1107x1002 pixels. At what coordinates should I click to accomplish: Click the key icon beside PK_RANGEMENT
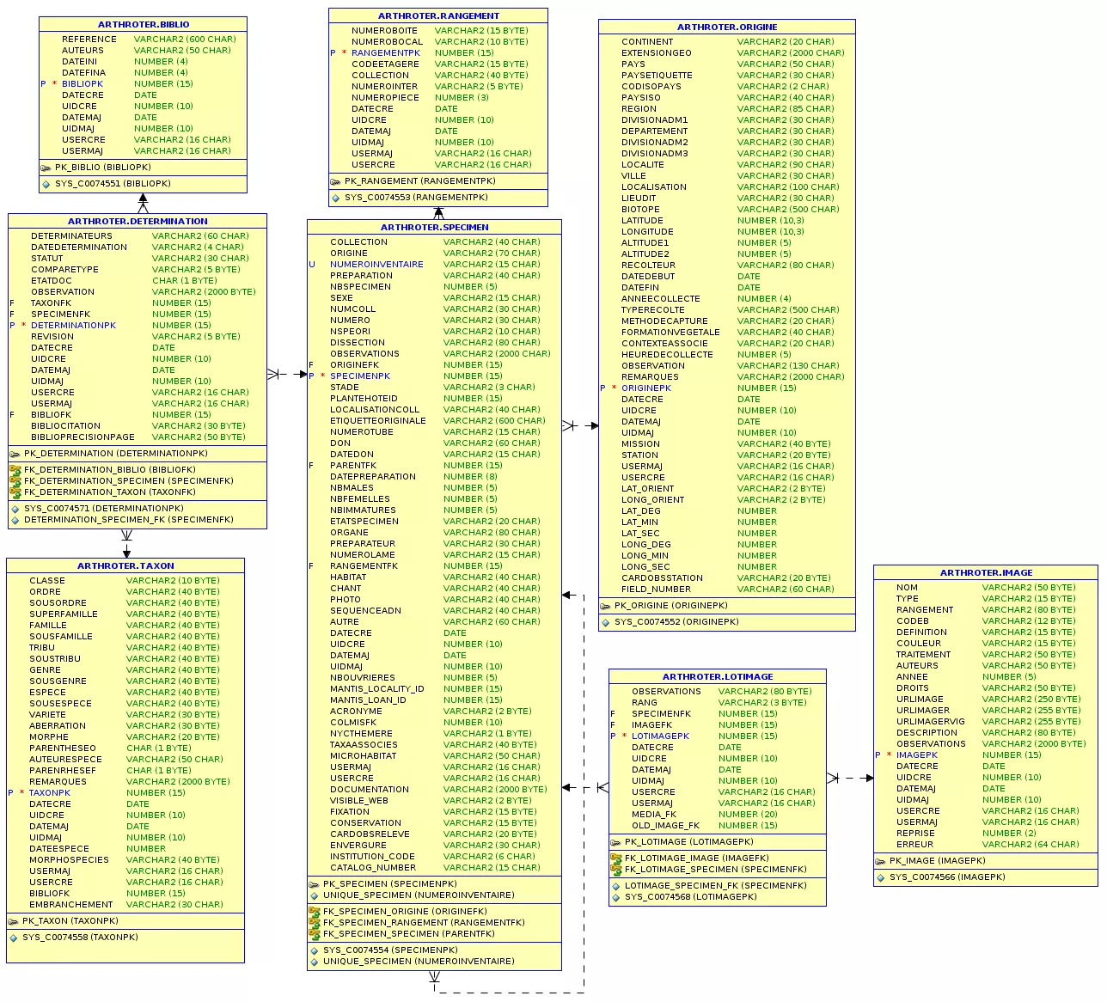[336, 182]
